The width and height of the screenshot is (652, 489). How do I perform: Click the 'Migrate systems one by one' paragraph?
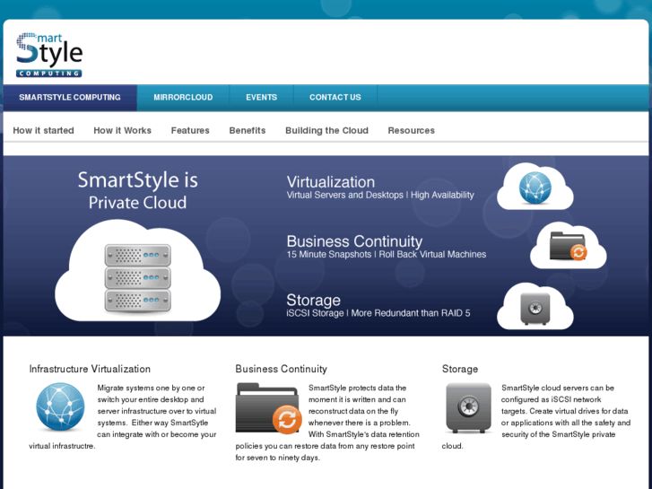click(x=123, y=416)
